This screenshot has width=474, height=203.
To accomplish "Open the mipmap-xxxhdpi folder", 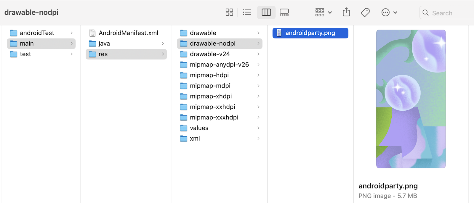I will pyautogui.click(x=214, y=117).
